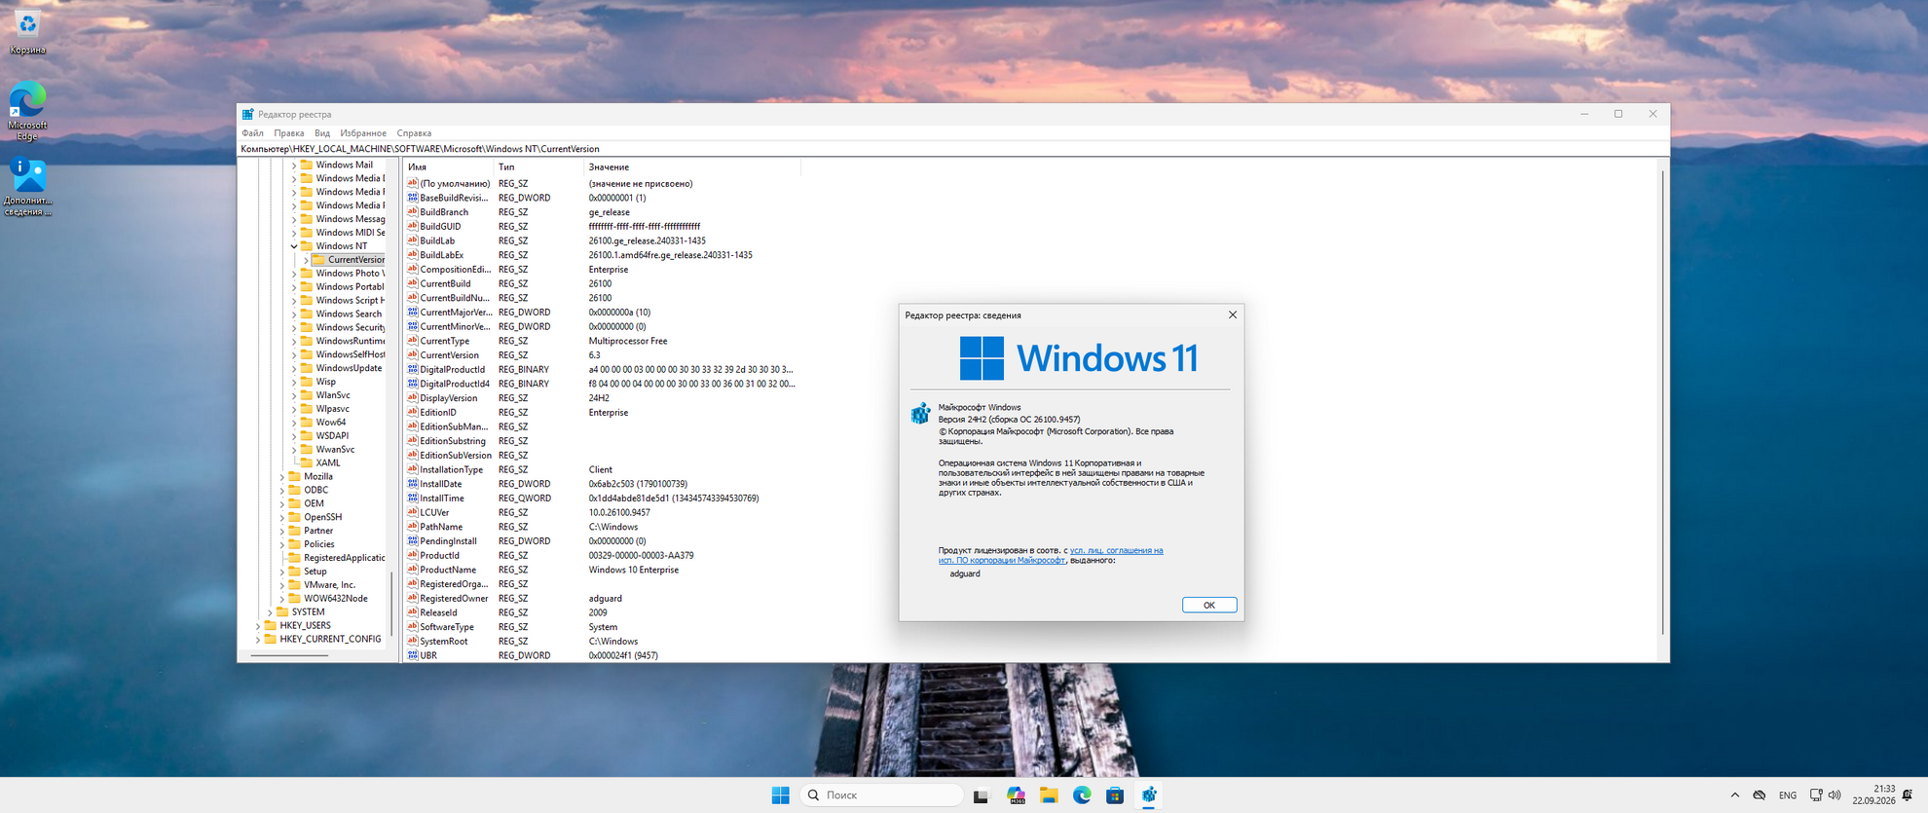Image resolution: width=1928 pixels, height=813 pixels.
Task: Select the VMware, Inc. key in tree
Action: [329, 585]
